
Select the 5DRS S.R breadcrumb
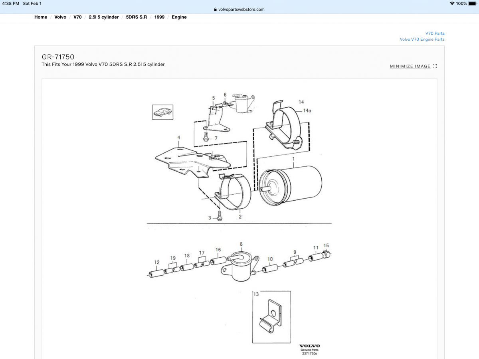point(136,17)
